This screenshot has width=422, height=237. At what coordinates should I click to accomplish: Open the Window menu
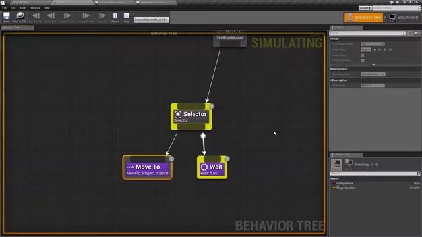tap(35, 8)
